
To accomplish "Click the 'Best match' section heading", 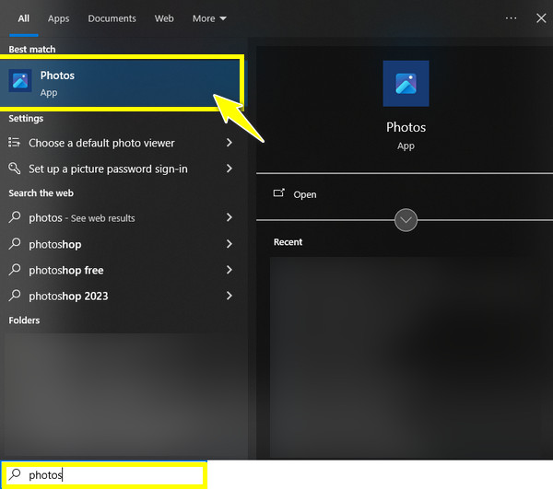I will pos(32,50).
